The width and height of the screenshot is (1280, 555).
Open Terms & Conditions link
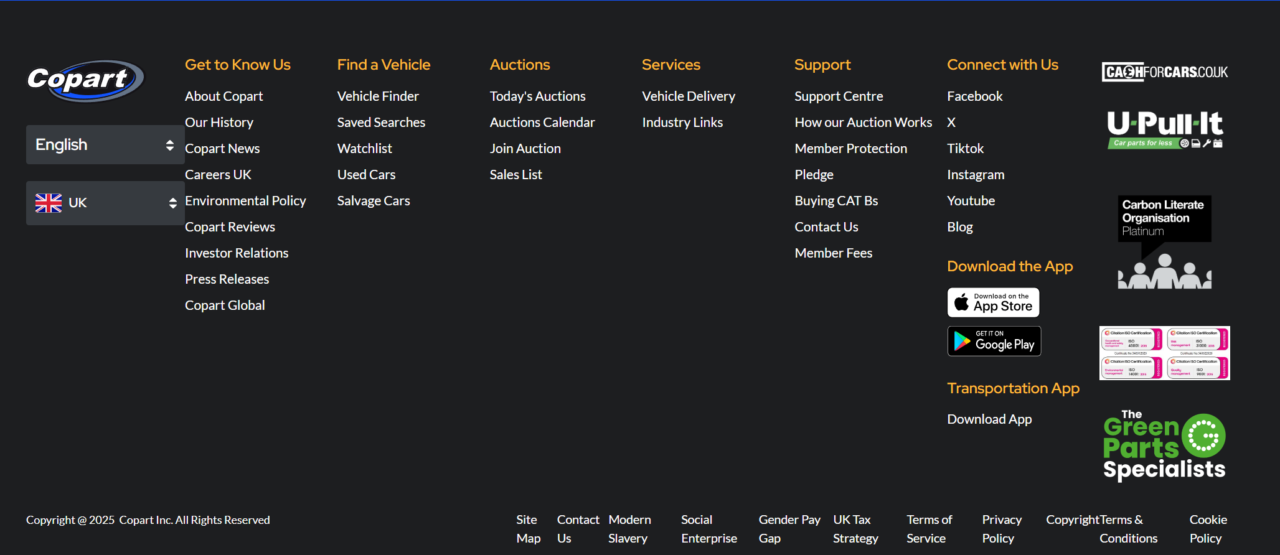click(1128, 529)
